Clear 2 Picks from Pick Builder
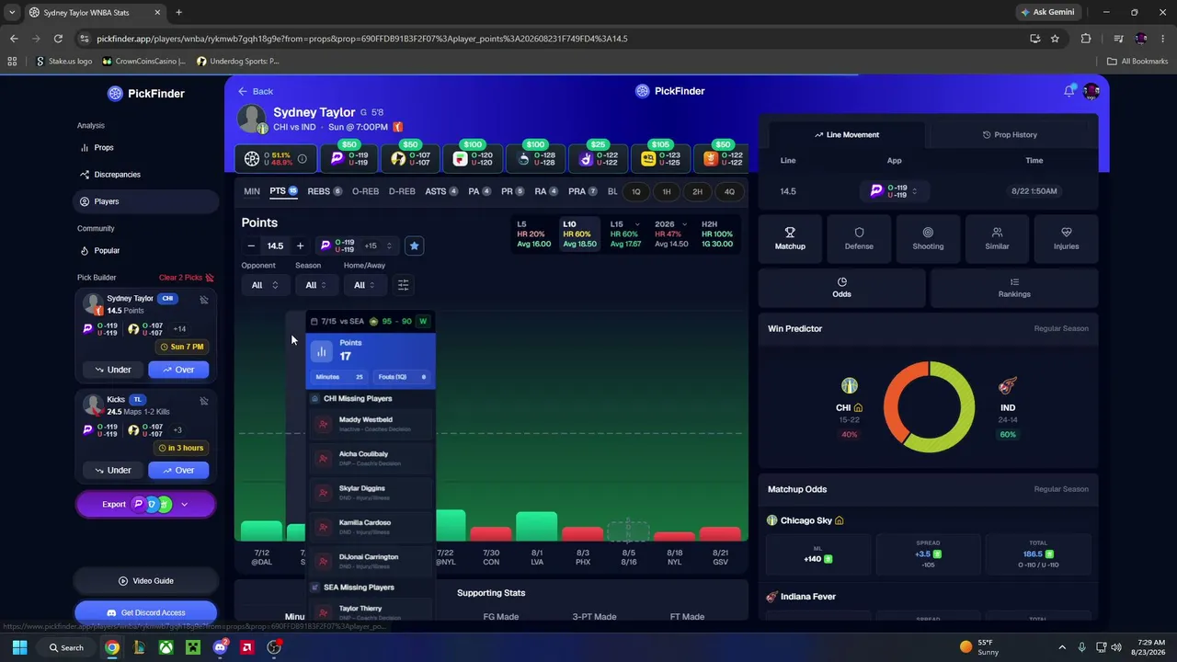This screenshot has width=1177, height=662. click(x=187, y=278)
